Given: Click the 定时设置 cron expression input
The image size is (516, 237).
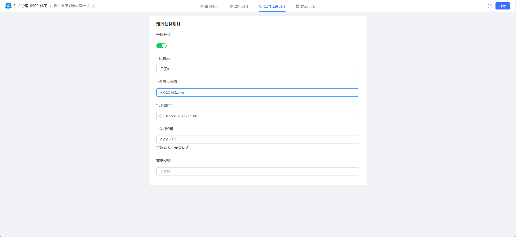Looking at the screenshot, I should coord(257,140).
